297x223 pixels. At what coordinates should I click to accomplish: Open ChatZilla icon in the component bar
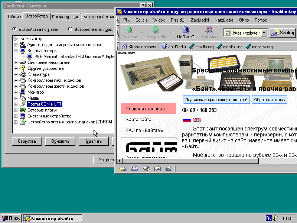click(x=168, y=169)
